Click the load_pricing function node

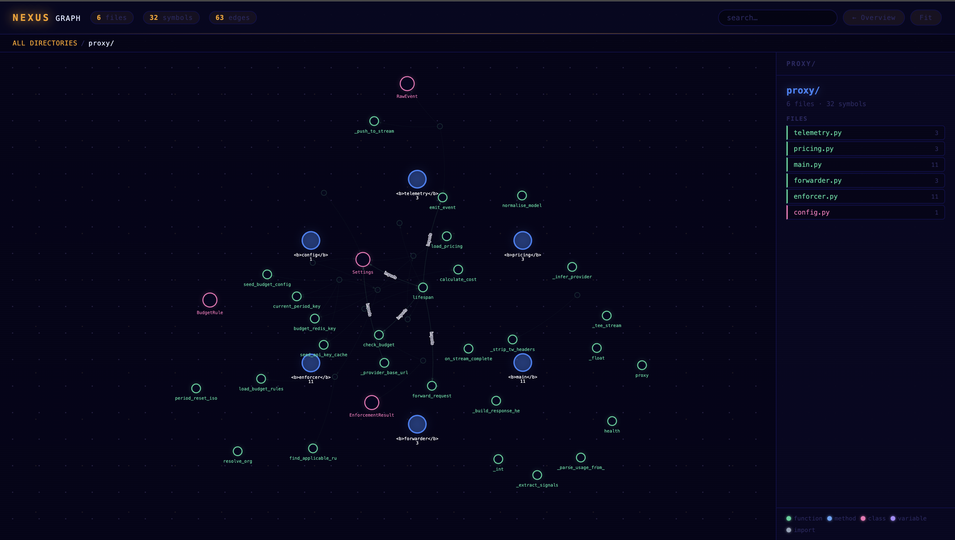447,236
